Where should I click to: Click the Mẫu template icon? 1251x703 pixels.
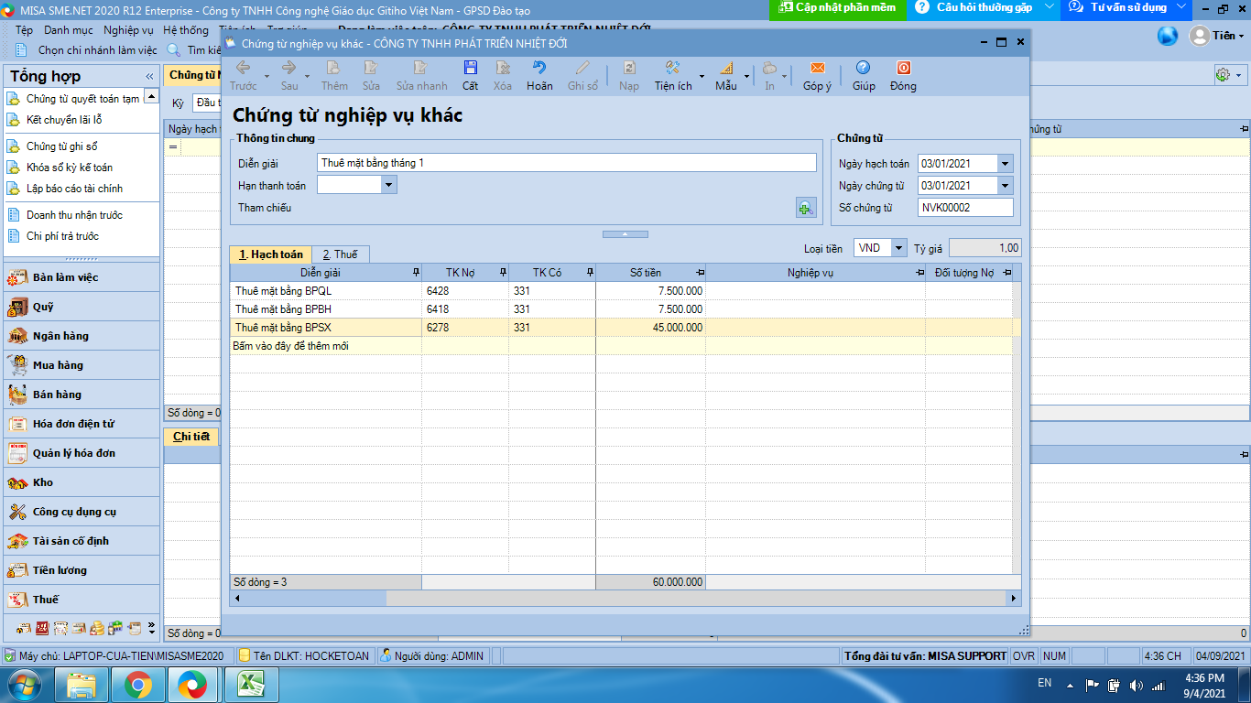point(725,68)
